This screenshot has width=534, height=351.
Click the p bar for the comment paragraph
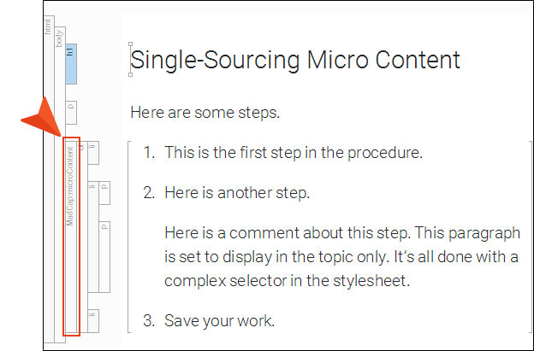tap(104, 257)
